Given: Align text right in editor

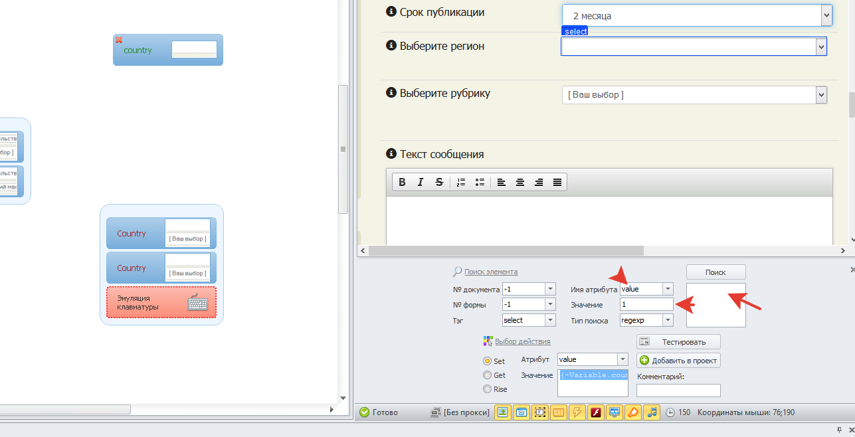Looking at the screenshot, I should point(539,182).
